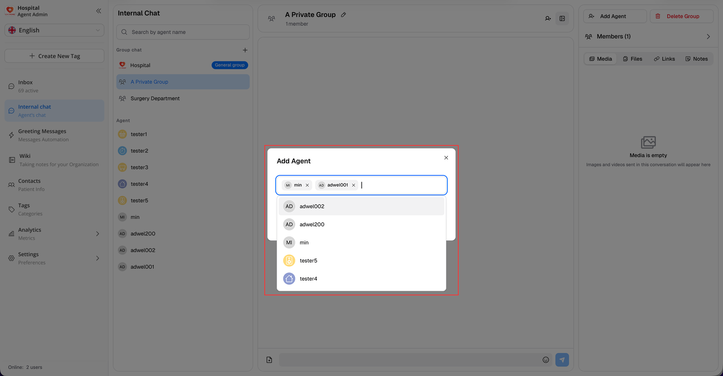Open the emoji picker in message bar

pyautogui.click(x=545, y=359)
